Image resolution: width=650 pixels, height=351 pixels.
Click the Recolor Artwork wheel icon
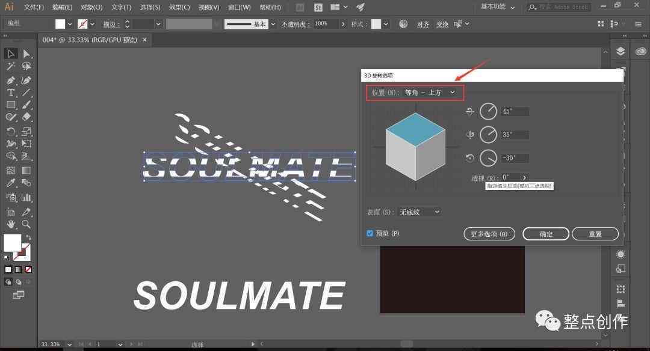[403, 24]
